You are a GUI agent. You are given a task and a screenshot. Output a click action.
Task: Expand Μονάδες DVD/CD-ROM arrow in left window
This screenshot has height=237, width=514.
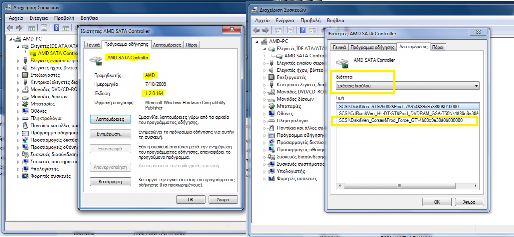[18, 89]
